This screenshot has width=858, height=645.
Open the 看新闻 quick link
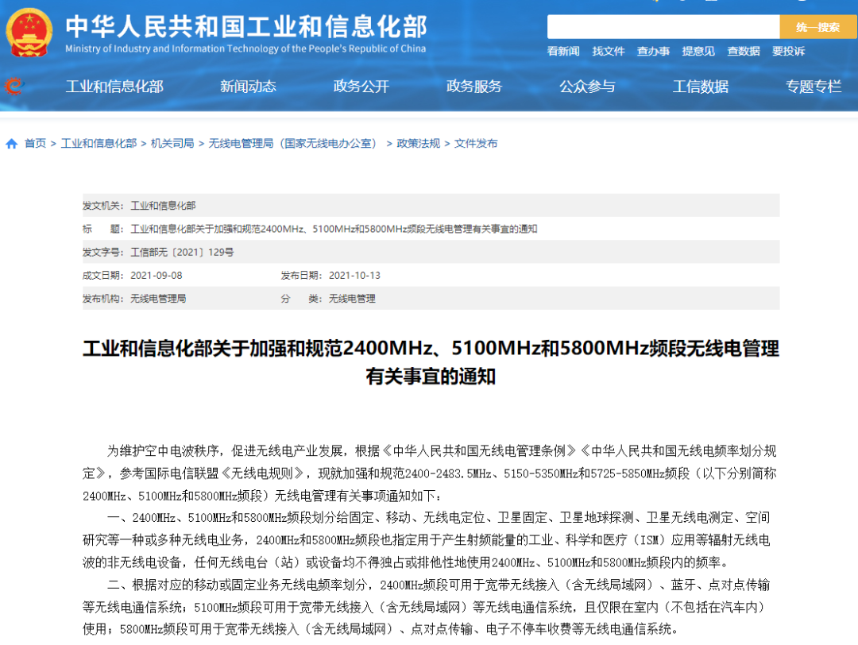click(x=563, y=52)
